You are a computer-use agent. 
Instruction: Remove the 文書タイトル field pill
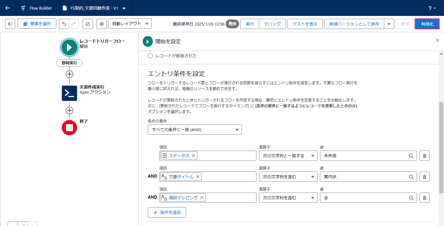pos(198,177)
